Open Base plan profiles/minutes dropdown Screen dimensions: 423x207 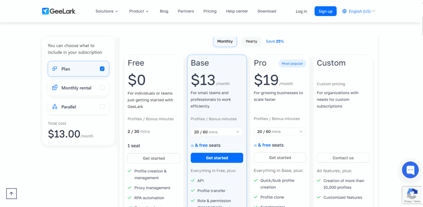coord(216,132)
